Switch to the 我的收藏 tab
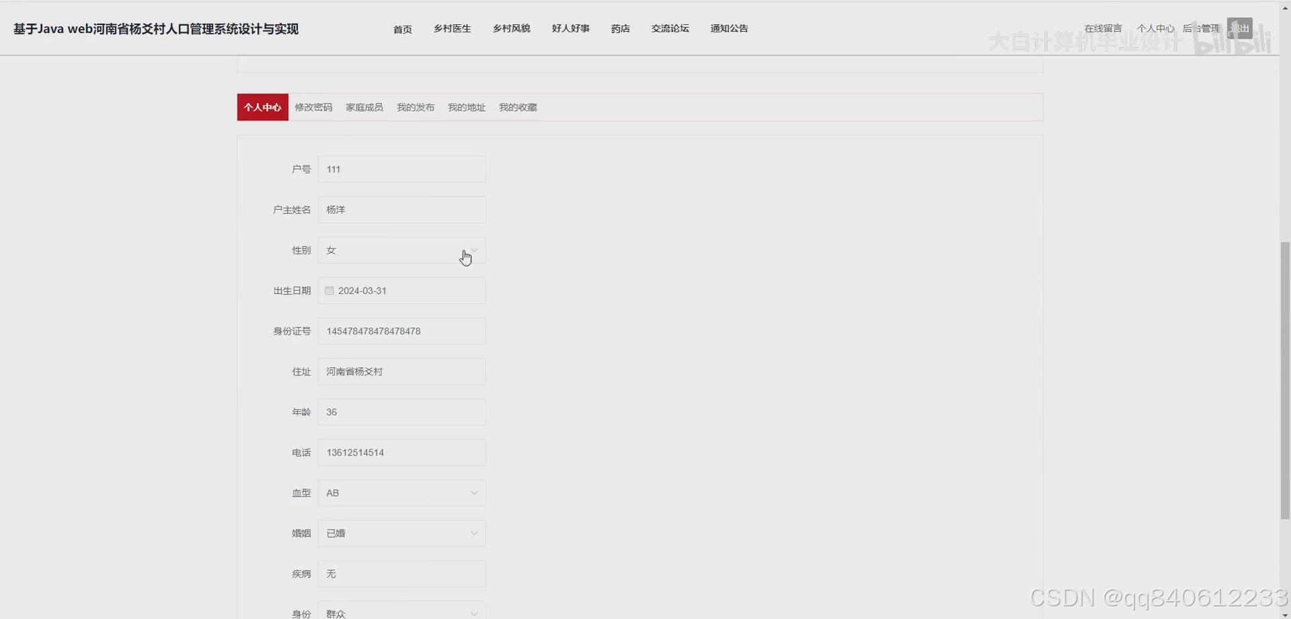Viewport: 1291px width, 619px height. [518, 107]
